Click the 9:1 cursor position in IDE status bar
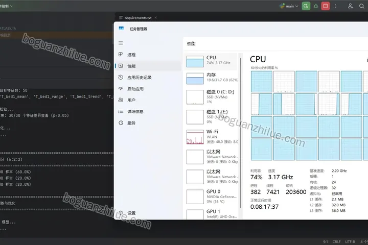368x245 pixels. (325, 241)
